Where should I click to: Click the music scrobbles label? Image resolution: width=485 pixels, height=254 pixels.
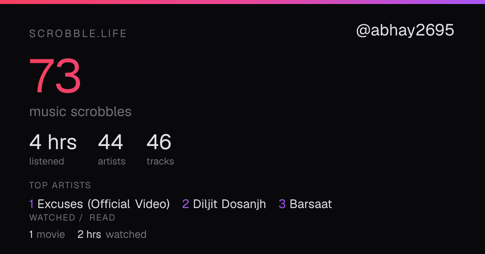click(x=80, y=112)
